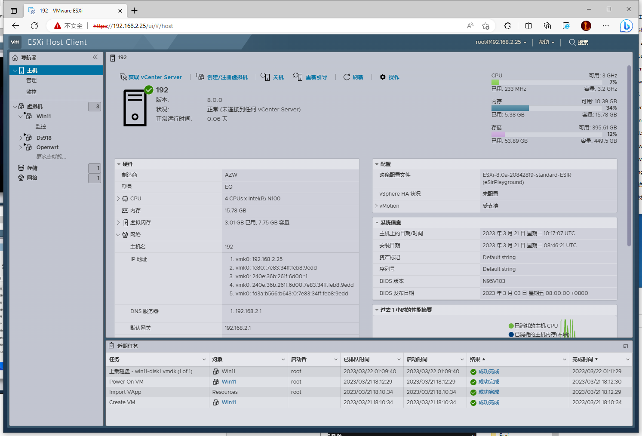Viewport: 642px width, 436px height.
Task: Collapse the 主机 host tree node
Action: tap(15, 71)
